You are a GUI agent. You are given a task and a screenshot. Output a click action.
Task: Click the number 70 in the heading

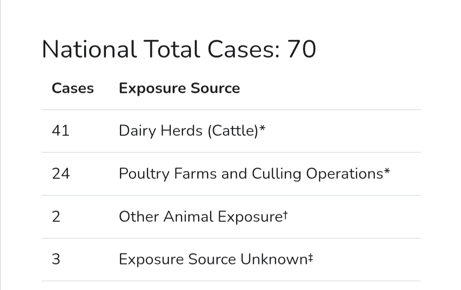[302, 49]
